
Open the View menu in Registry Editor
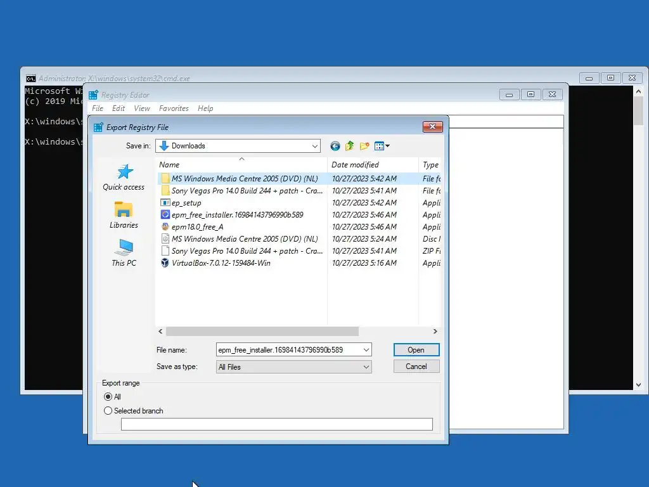(142, 108)
